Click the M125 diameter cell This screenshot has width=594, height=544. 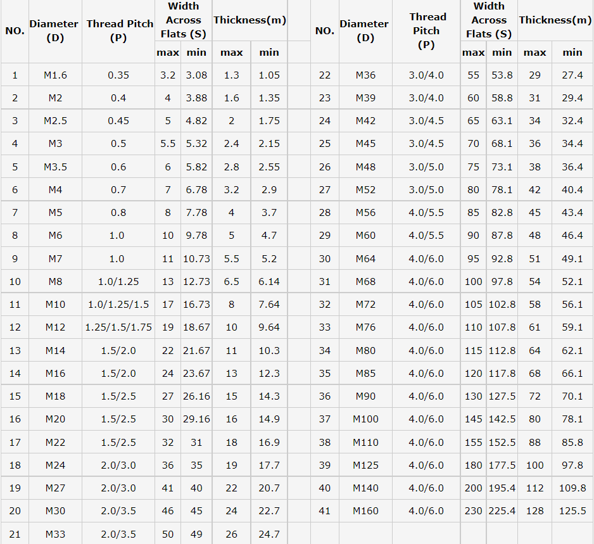coord(365,465)
